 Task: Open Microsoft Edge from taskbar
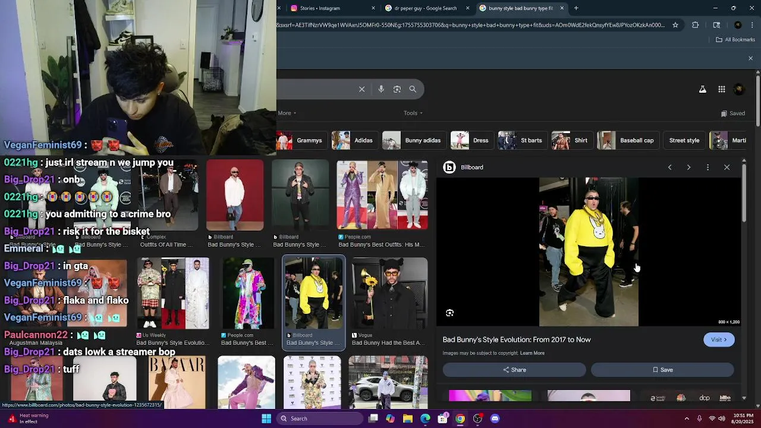click(425, 418)
